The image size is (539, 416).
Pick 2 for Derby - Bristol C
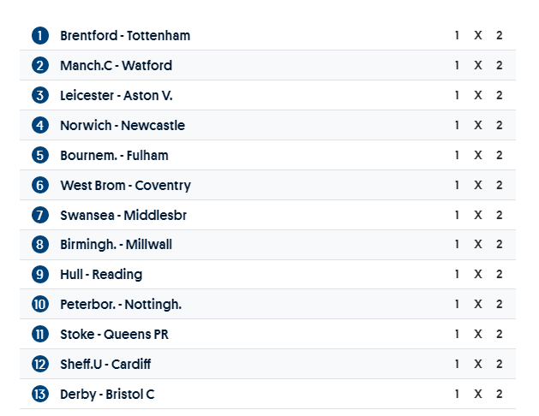(x=499, y=395)
